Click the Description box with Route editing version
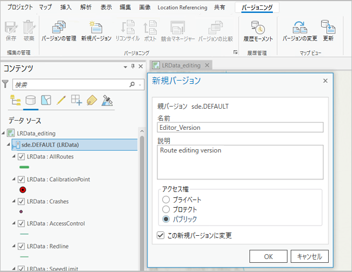This screenshot has width=352, height=272. coord(240,162)
